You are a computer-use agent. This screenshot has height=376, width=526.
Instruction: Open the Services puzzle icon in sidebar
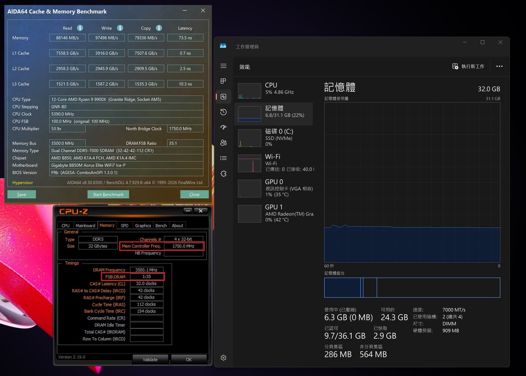(223, 173)
